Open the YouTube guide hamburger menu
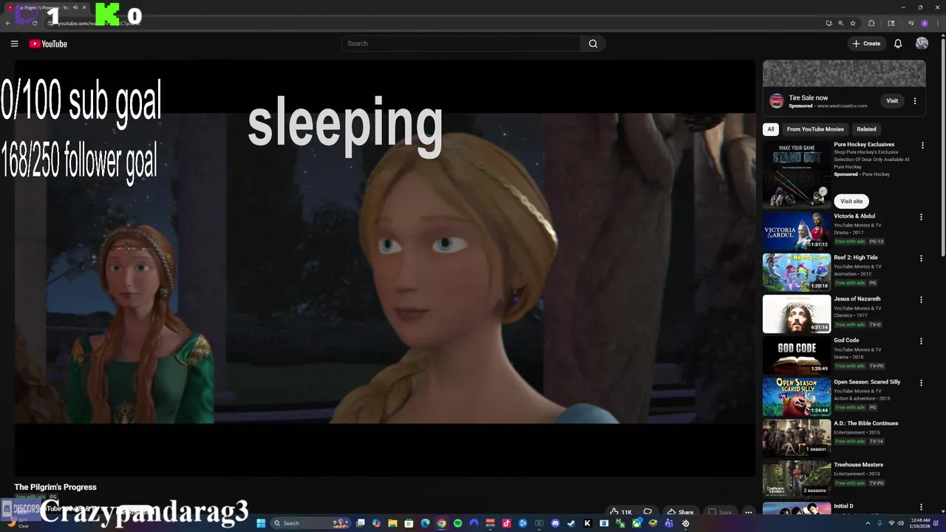This screenshot has width=946, height=532. [x=14, y=44]
